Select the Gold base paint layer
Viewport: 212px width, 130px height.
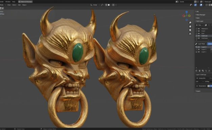(x=205, y=38)
